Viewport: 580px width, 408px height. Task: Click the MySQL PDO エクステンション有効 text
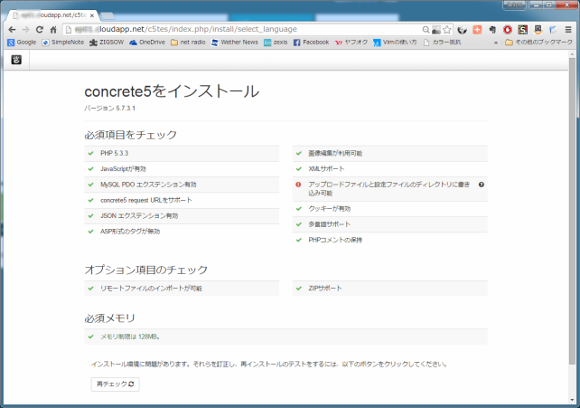pos(148,185)
